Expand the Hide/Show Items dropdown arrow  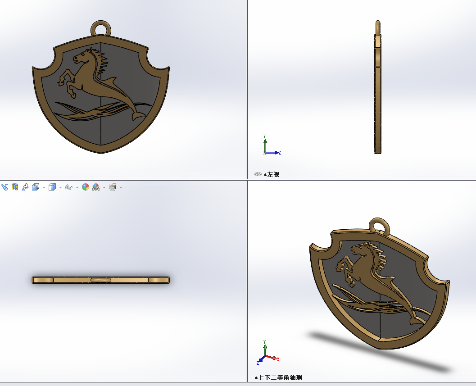(x=77, y=187)
